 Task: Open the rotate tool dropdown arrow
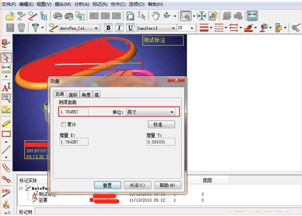click(175, 16)
